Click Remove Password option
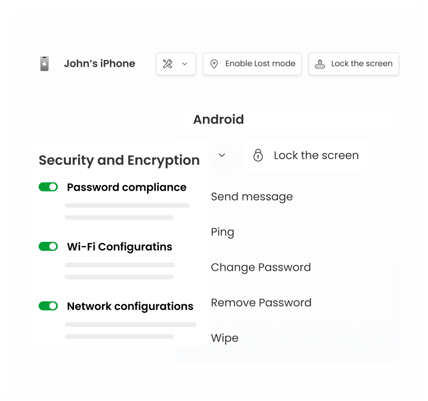The width and height of the screenshot is (428, 401). pyautogui.click(x=261, y=302)
